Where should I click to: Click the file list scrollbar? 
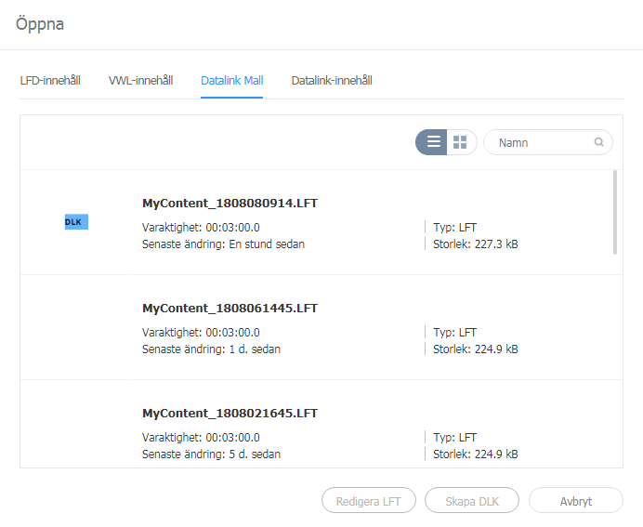pyautogui.click(x=614, y=212)
